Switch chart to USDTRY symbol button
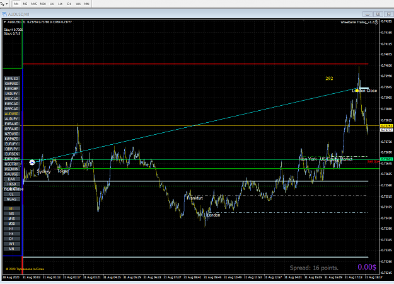This screenshot has height=284, width=394. 11,164
